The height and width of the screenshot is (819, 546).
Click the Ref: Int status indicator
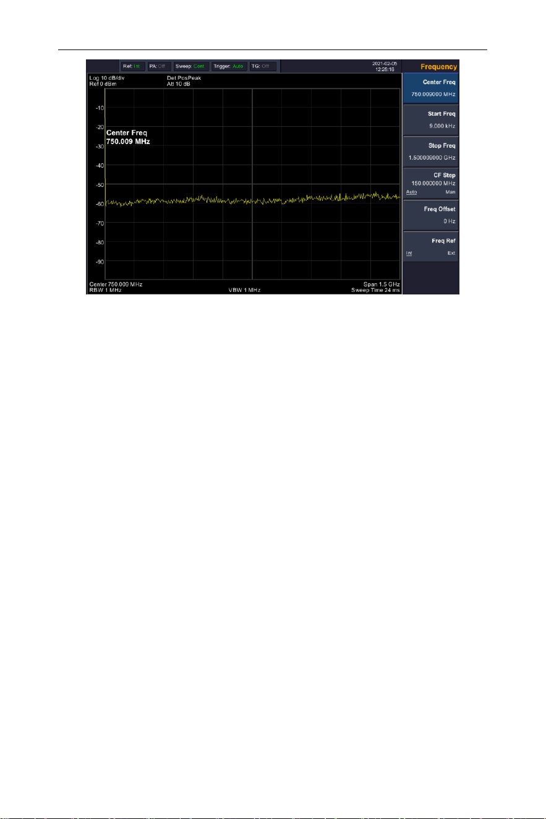click(x=132, y=66)
